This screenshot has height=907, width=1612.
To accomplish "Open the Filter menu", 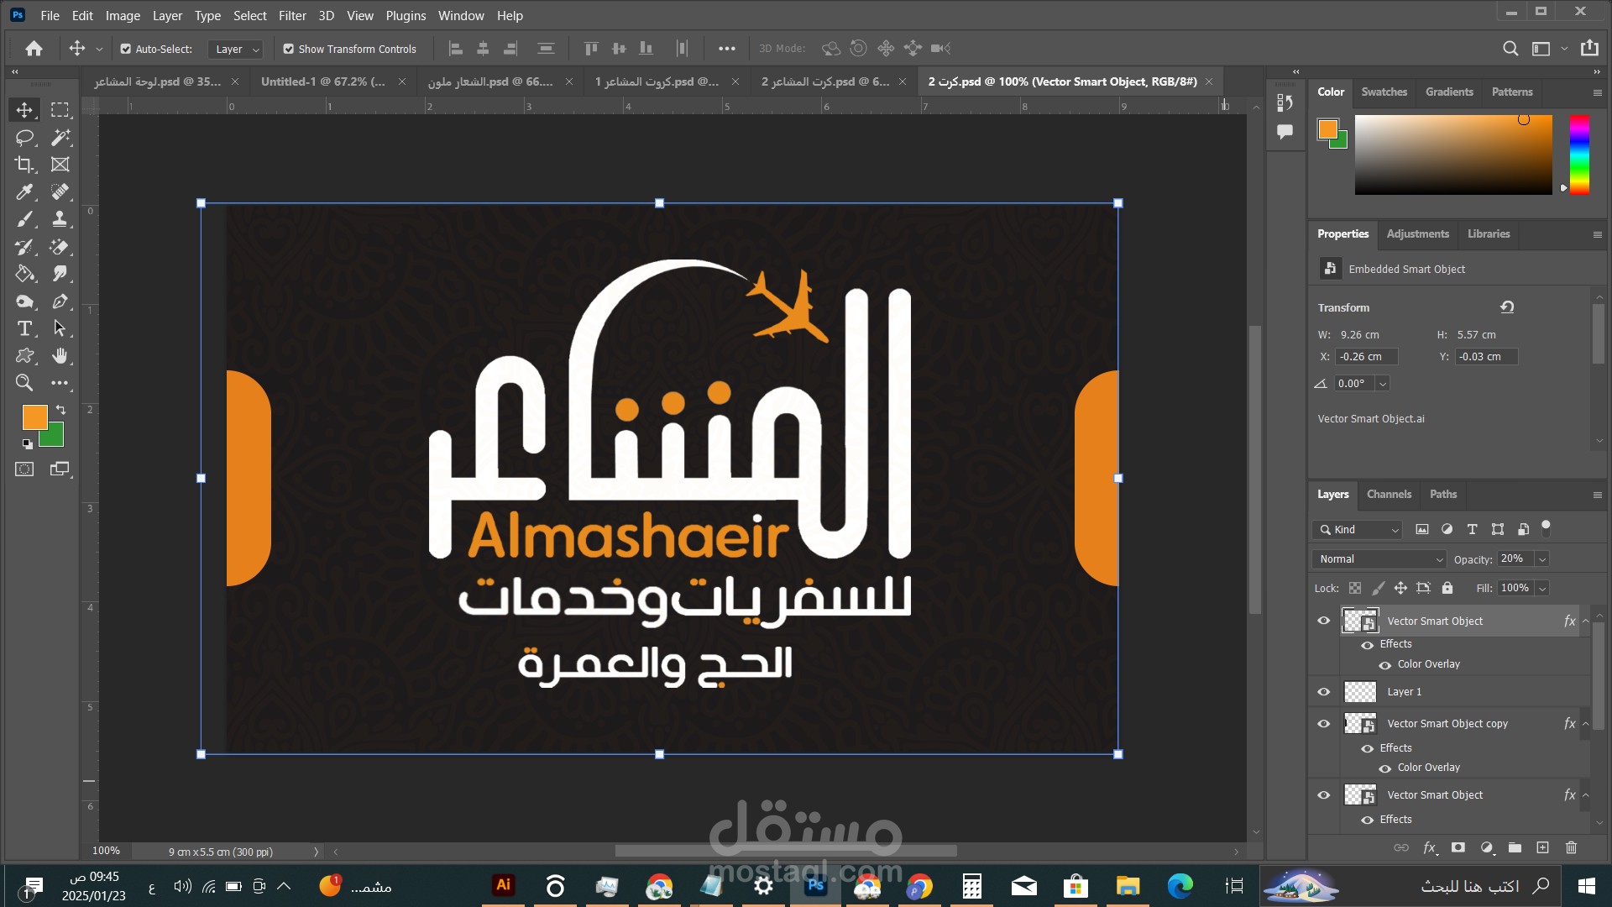I will (292, 15).
